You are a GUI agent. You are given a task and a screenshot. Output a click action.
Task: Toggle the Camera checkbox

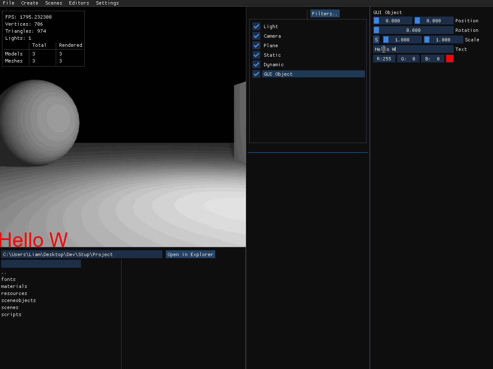pos(256,36)
